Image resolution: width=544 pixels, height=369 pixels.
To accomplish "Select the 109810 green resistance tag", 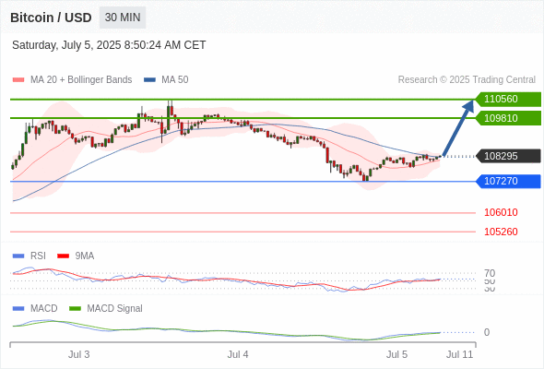I will click(x=508, y=118).
